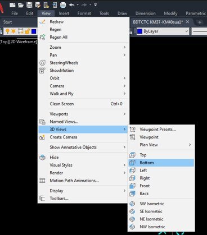Toggle layer freeze sun icon

click(13, 31)
